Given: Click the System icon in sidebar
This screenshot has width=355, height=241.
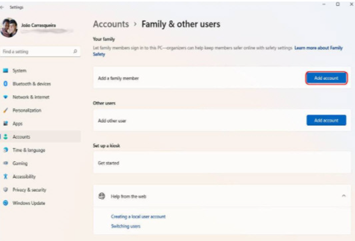Looking at the screenshot, I should pyautogui.click(x=6, y=71).
